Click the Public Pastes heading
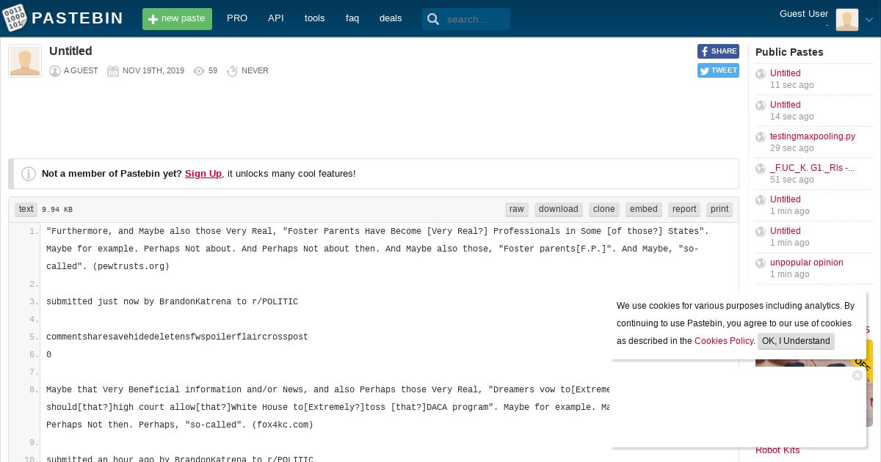 789,52
